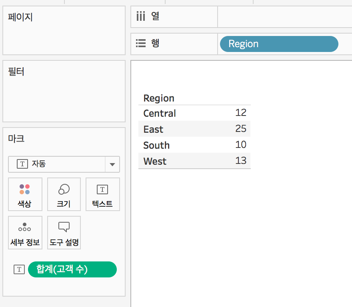Click the Color (색상) marks card
This screenshot has width=352, height=307.
25,194
